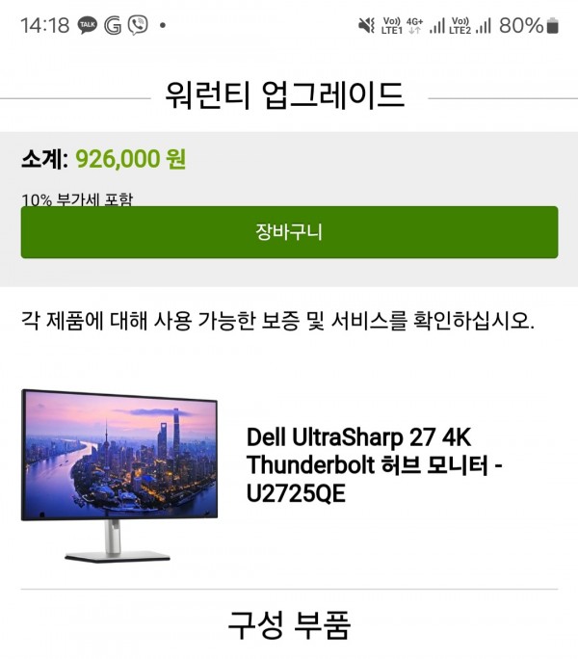Tap the 14:18 clock in status bar
Screen dimensions: 578x659
click(45, 26)
